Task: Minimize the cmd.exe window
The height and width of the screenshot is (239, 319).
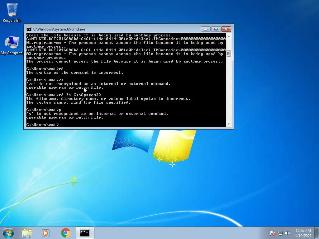Action: click(206, 29)
